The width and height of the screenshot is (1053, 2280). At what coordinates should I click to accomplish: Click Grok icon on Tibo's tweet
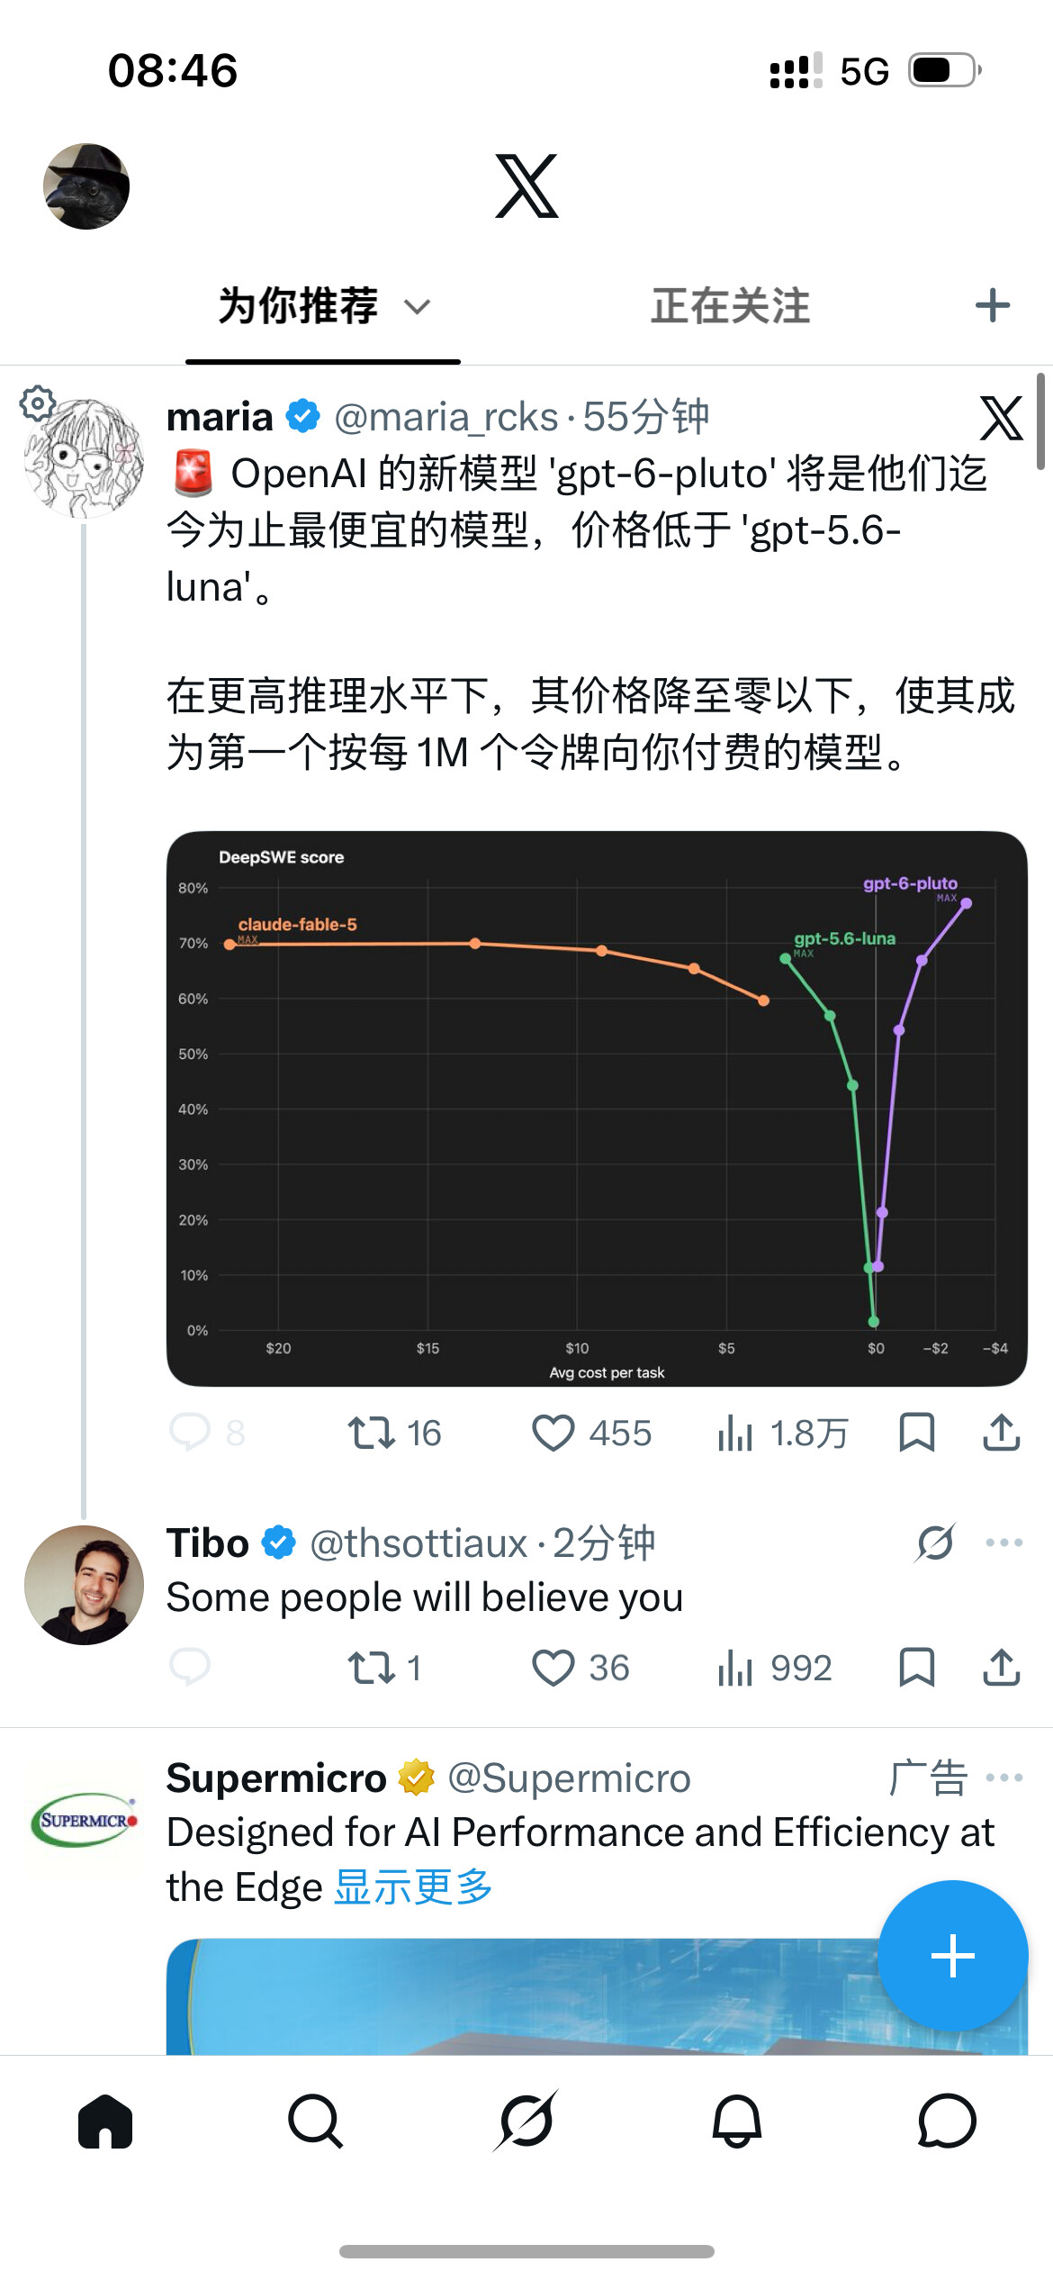pos(935,1543)
